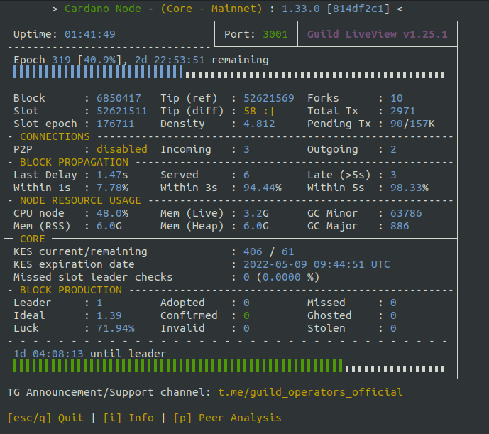The width and height of the screenshot is (489, 434).
Task: Select the Outgoing connections value 2
Action: (x=393, y=149)
